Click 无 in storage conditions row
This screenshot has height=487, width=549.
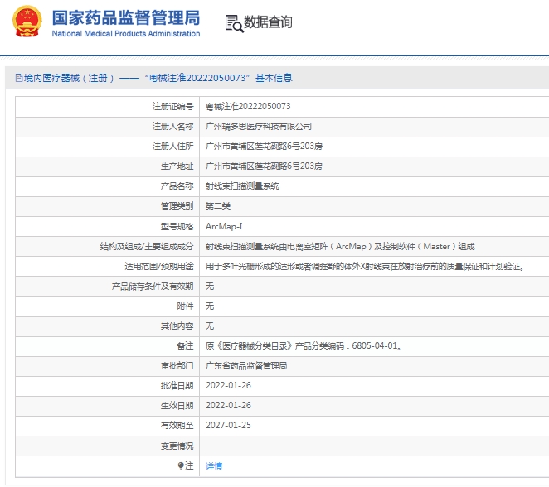point(210,287)
